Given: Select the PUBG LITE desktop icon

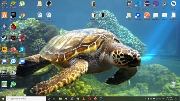Looking at the screenshot, I should [4, 73].
